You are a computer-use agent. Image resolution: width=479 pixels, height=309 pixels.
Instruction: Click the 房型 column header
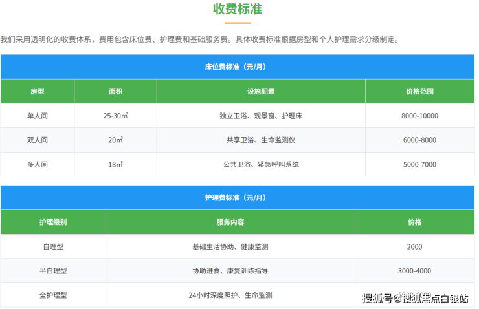point(38,91)
